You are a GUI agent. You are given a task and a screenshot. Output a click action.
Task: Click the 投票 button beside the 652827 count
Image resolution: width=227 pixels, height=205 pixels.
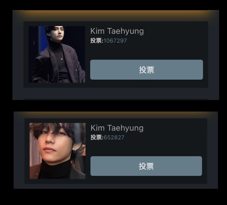pyautogui.click(x=146, y=166)
